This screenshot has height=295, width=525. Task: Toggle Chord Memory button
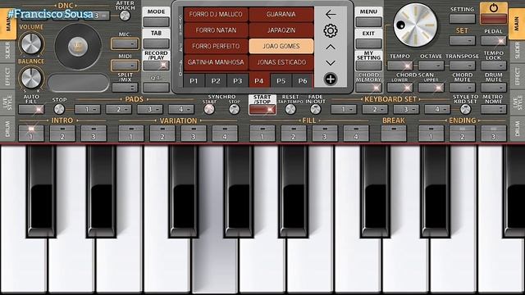[368, 88]
